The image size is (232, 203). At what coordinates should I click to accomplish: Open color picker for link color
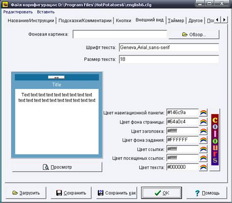pyautogui.click(x=203, y=149)
